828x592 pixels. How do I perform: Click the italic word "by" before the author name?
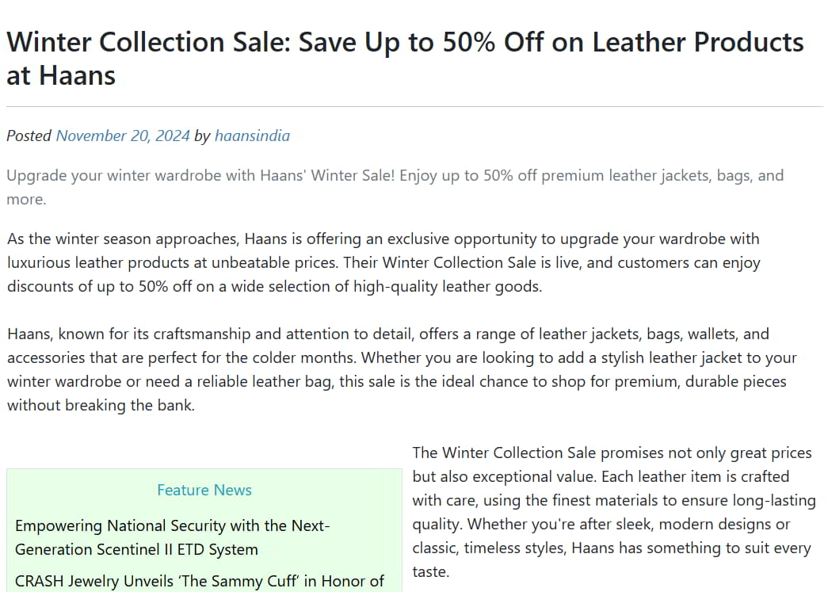202,136
